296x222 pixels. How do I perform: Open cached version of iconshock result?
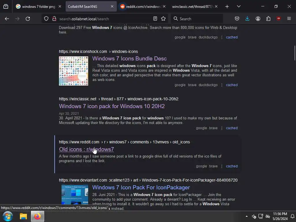[232, 85]
